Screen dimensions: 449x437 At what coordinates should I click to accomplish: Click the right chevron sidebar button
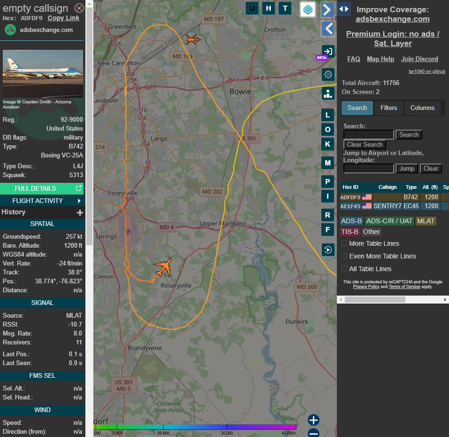(x=327, y=10)
